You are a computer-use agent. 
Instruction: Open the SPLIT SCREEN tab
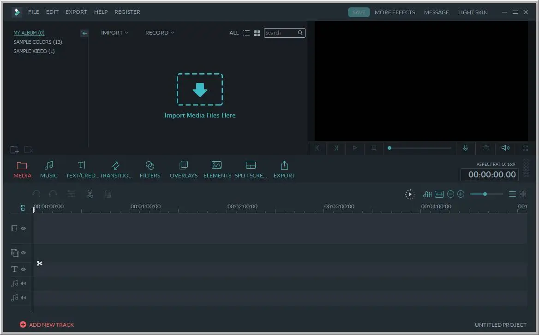(x=251, y=170)
